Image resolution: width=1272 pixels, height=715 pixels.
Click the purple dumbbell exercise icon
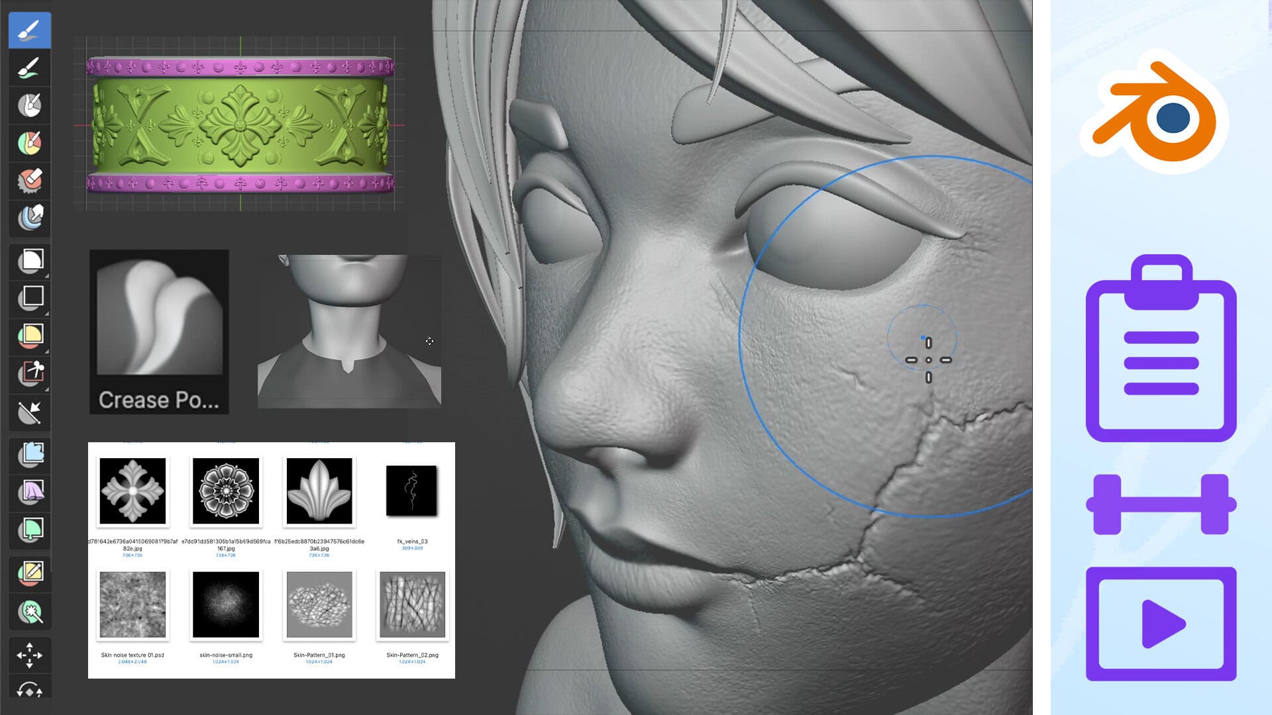coord(1161,504)
